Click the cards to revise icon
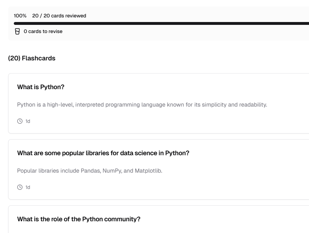The image size is (309, 233). (17, 32)
